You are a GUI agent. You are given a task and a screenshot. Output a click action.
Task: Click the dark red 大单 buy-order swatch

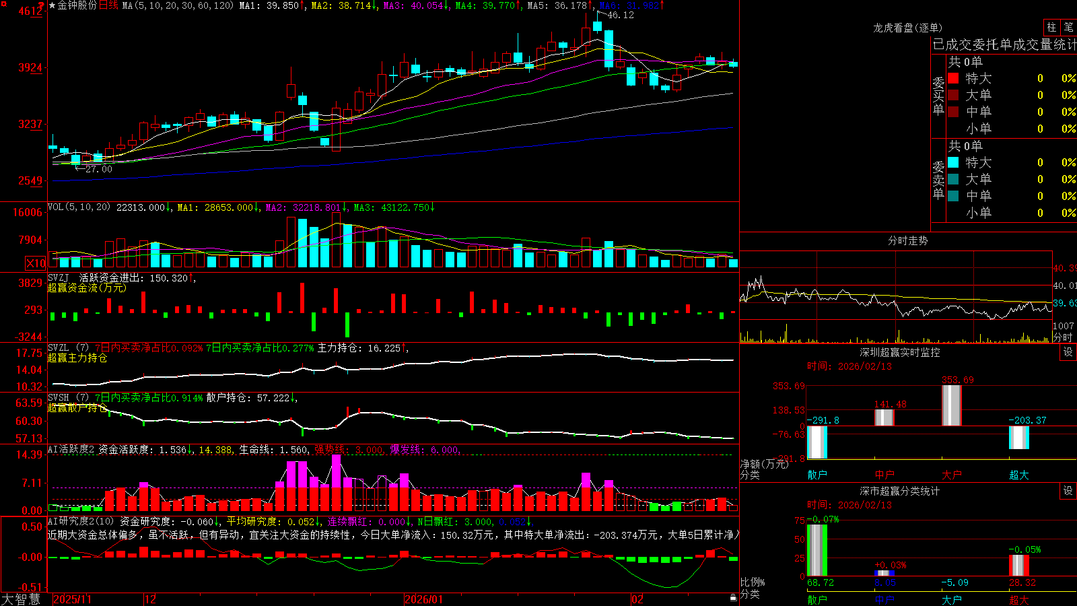click(953, 95)
